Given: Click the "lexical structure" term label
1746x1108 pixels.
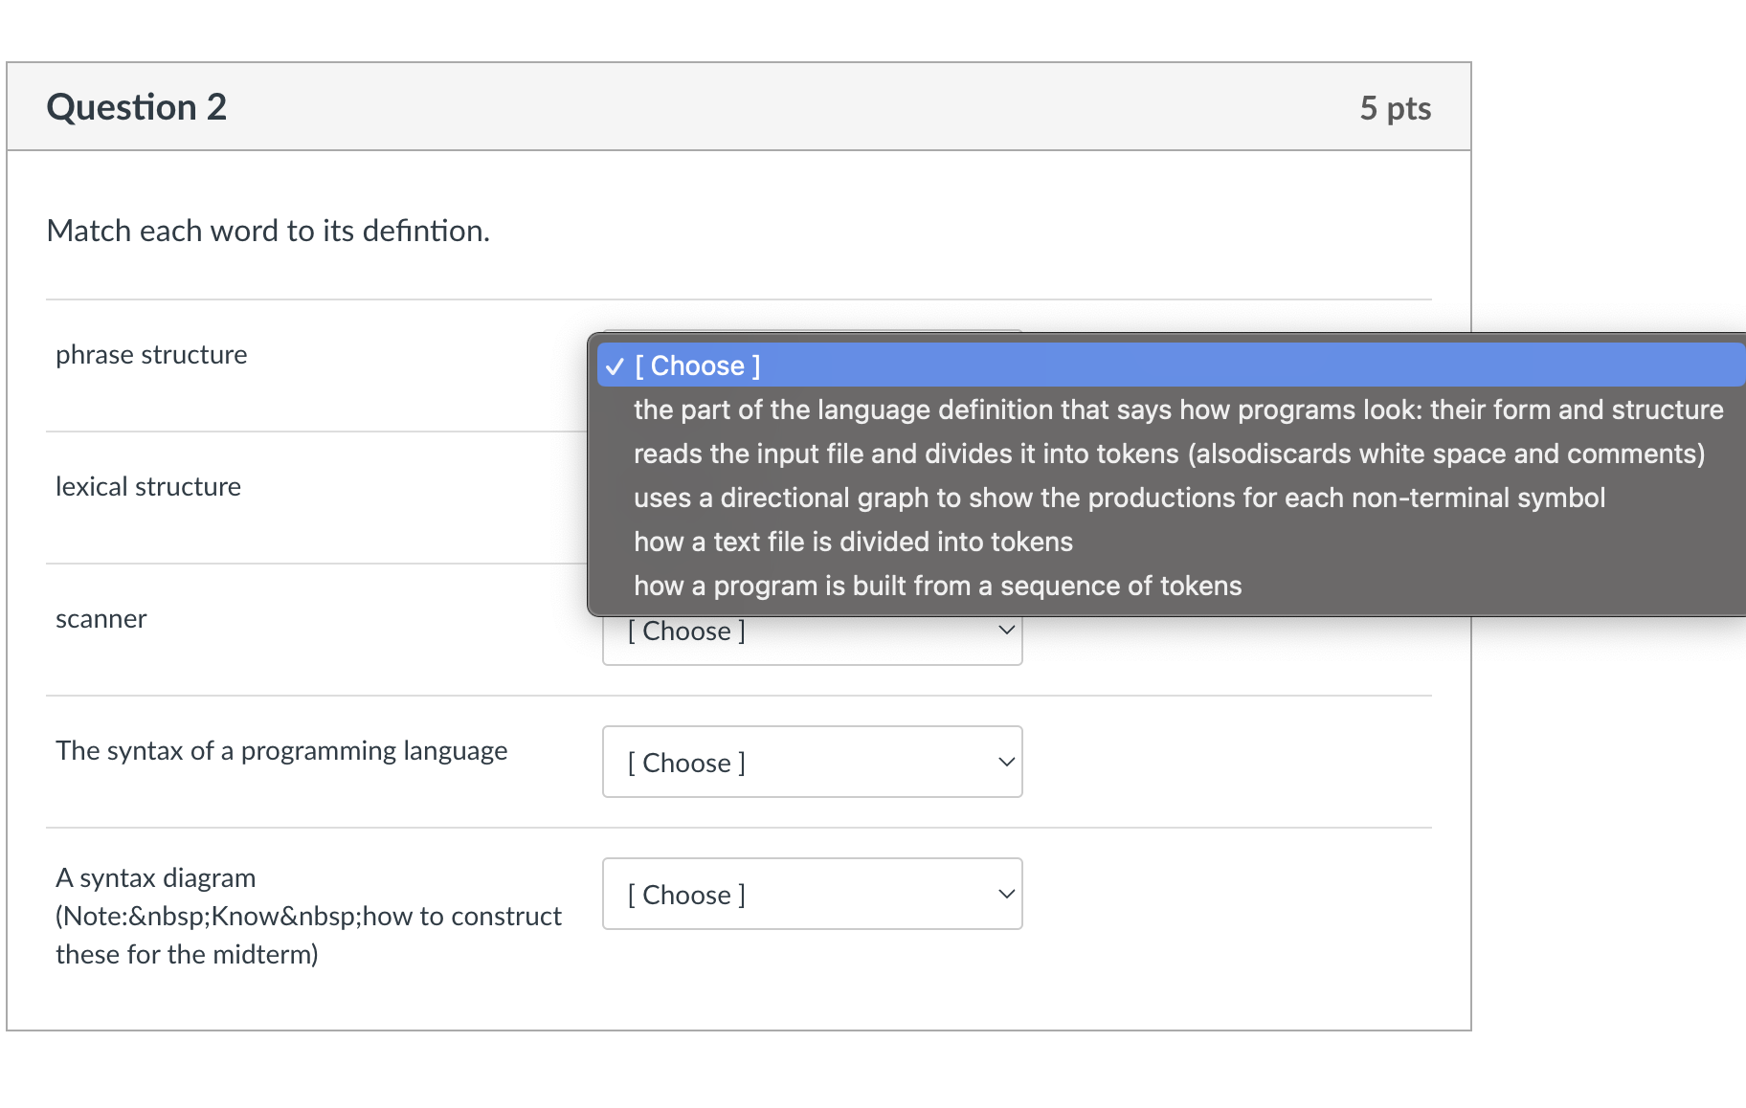Looking at the screenshot, I should (148, 487).
